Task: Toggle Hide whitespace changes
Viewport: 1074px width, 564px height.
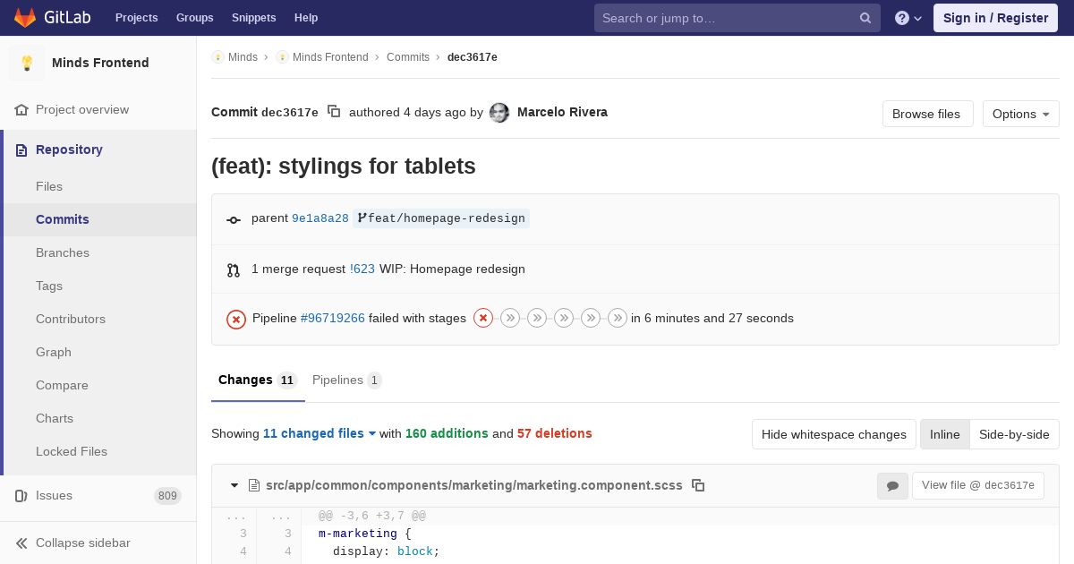Action: 833,434
